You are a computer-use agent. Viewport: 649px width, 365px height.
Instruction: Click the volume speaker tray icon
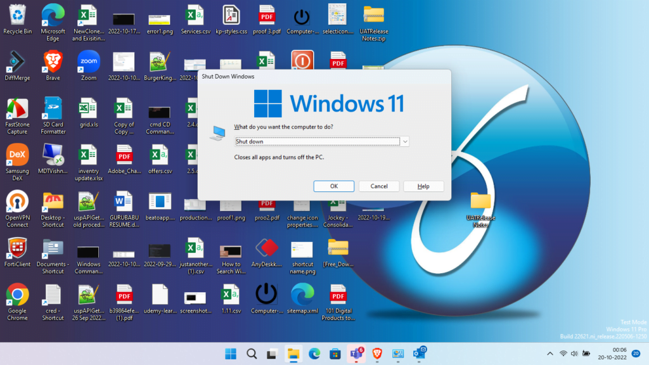574,354
